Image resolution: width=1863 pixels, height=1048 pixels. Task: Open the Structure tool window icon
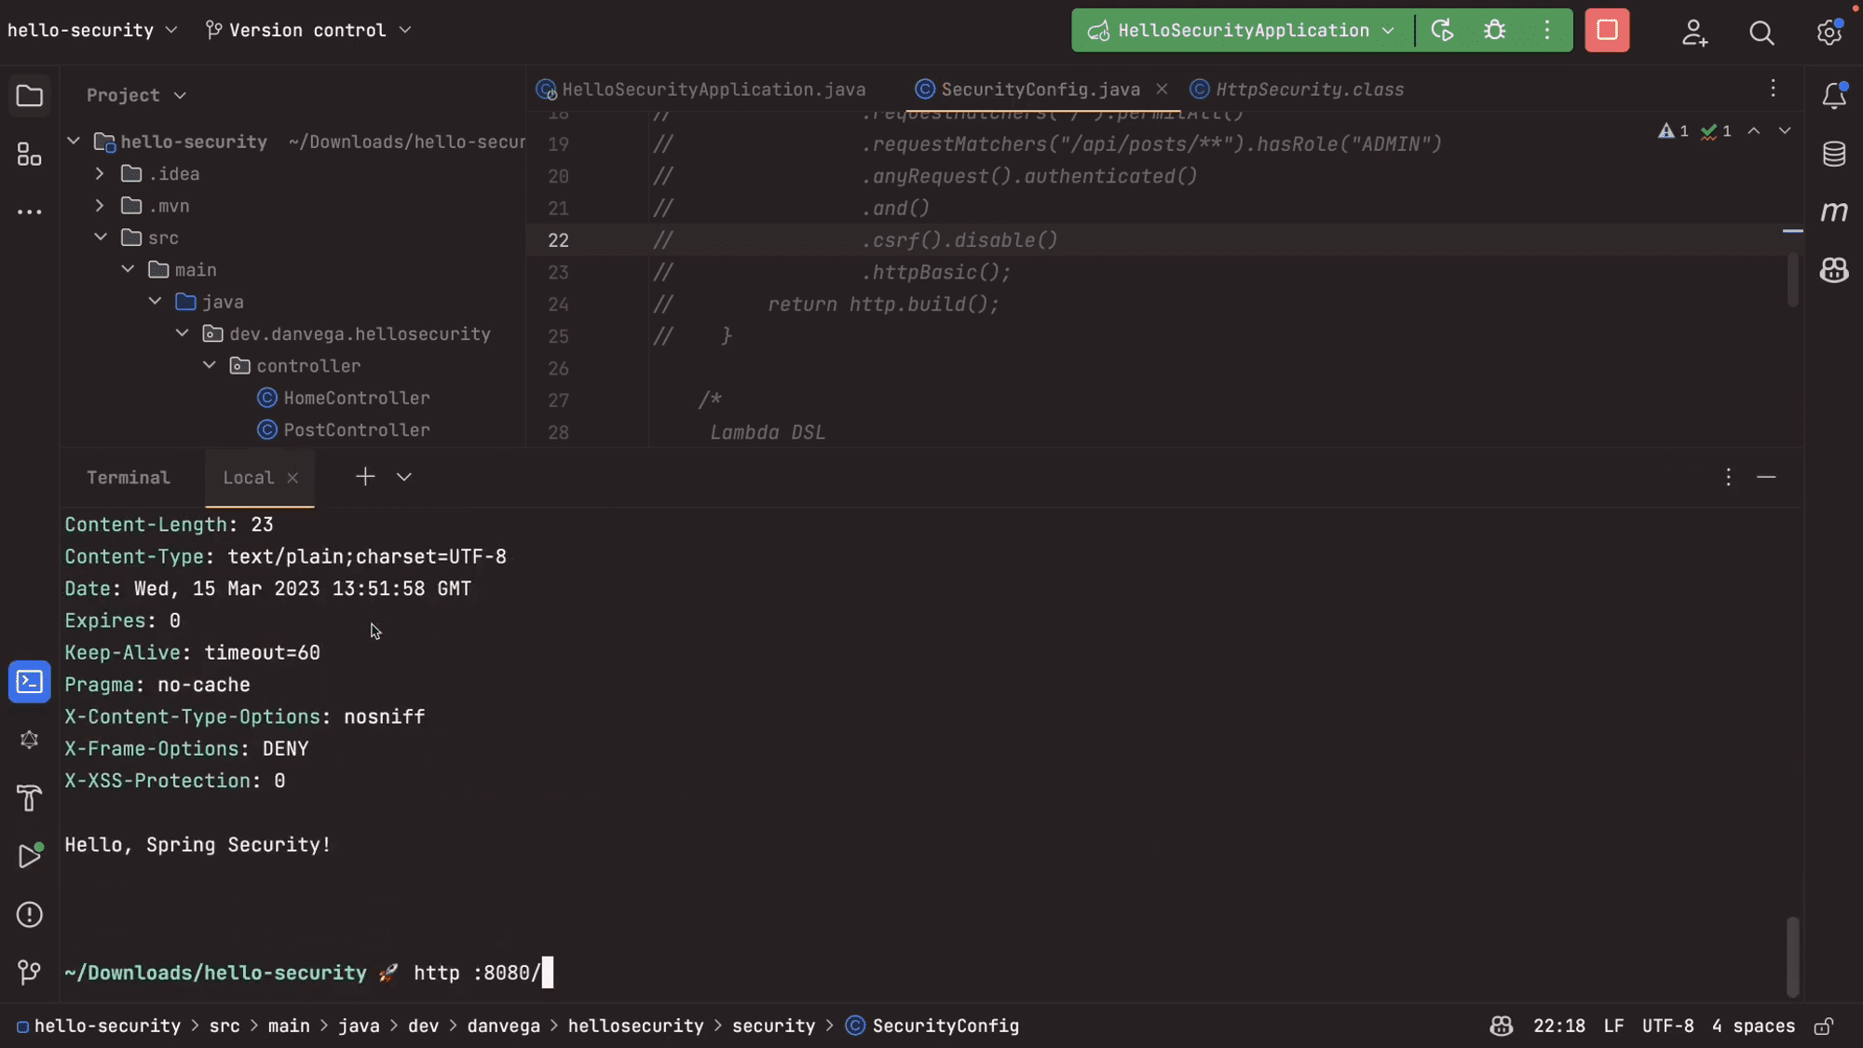pyautogui.click(x=29, y=154)
